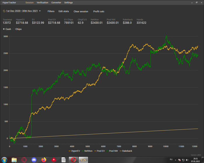Click the date range 1st Dec 2020—30th Nov 2021
The image size is (204, 163).
tap(22, 11)
